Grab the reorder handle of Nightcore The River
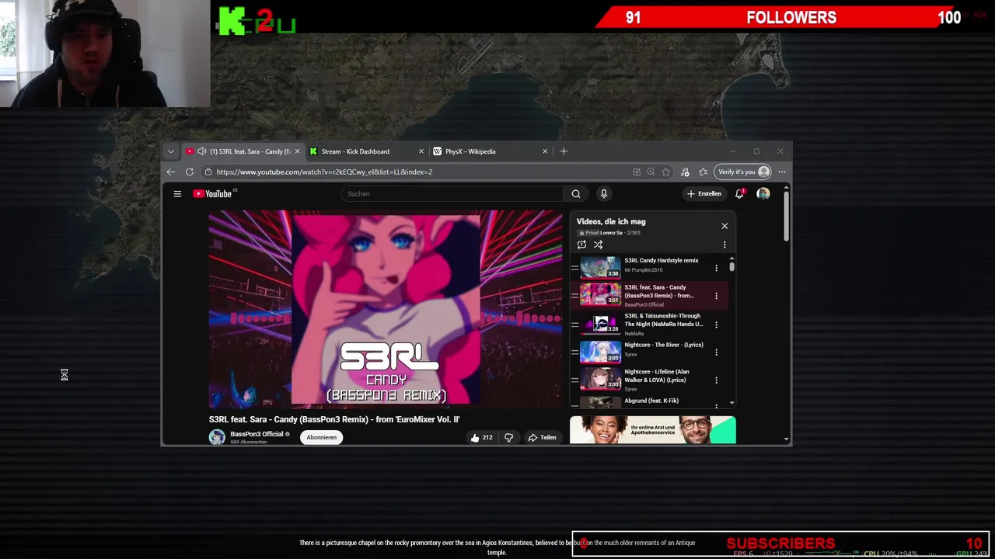 (x=575, y=352)
